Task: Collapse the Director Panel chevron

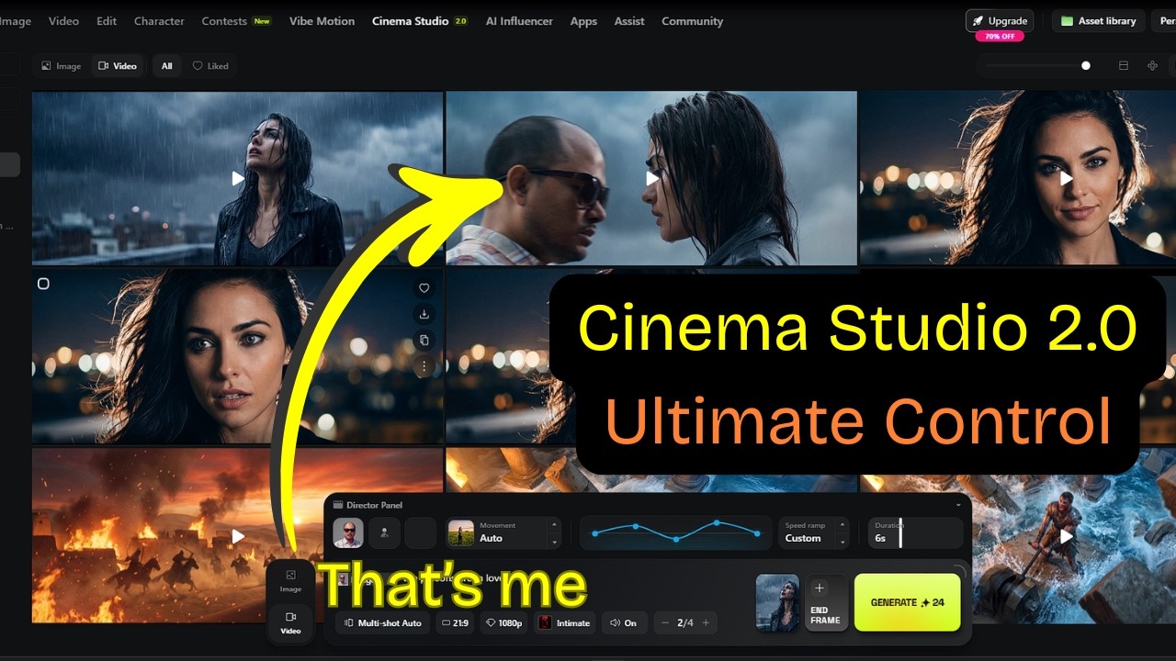Action: tap(958, 505)
